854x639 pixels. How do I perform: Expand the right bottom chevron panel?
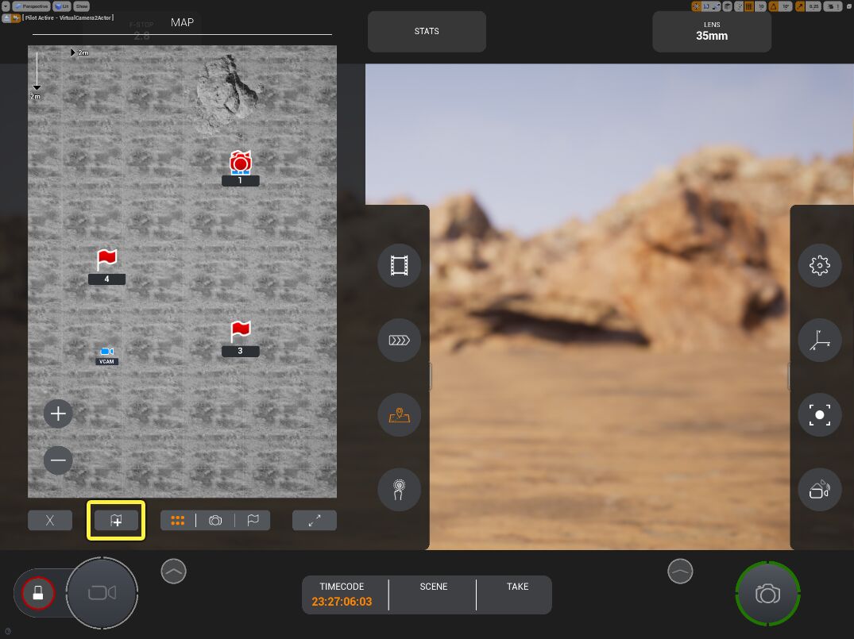click(680, 571)
